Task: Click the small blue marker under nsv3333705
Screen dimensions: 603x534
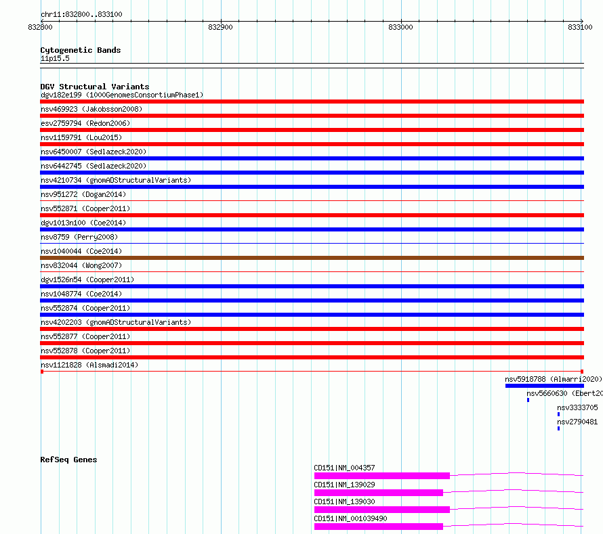Action: [x=558, y=414]
